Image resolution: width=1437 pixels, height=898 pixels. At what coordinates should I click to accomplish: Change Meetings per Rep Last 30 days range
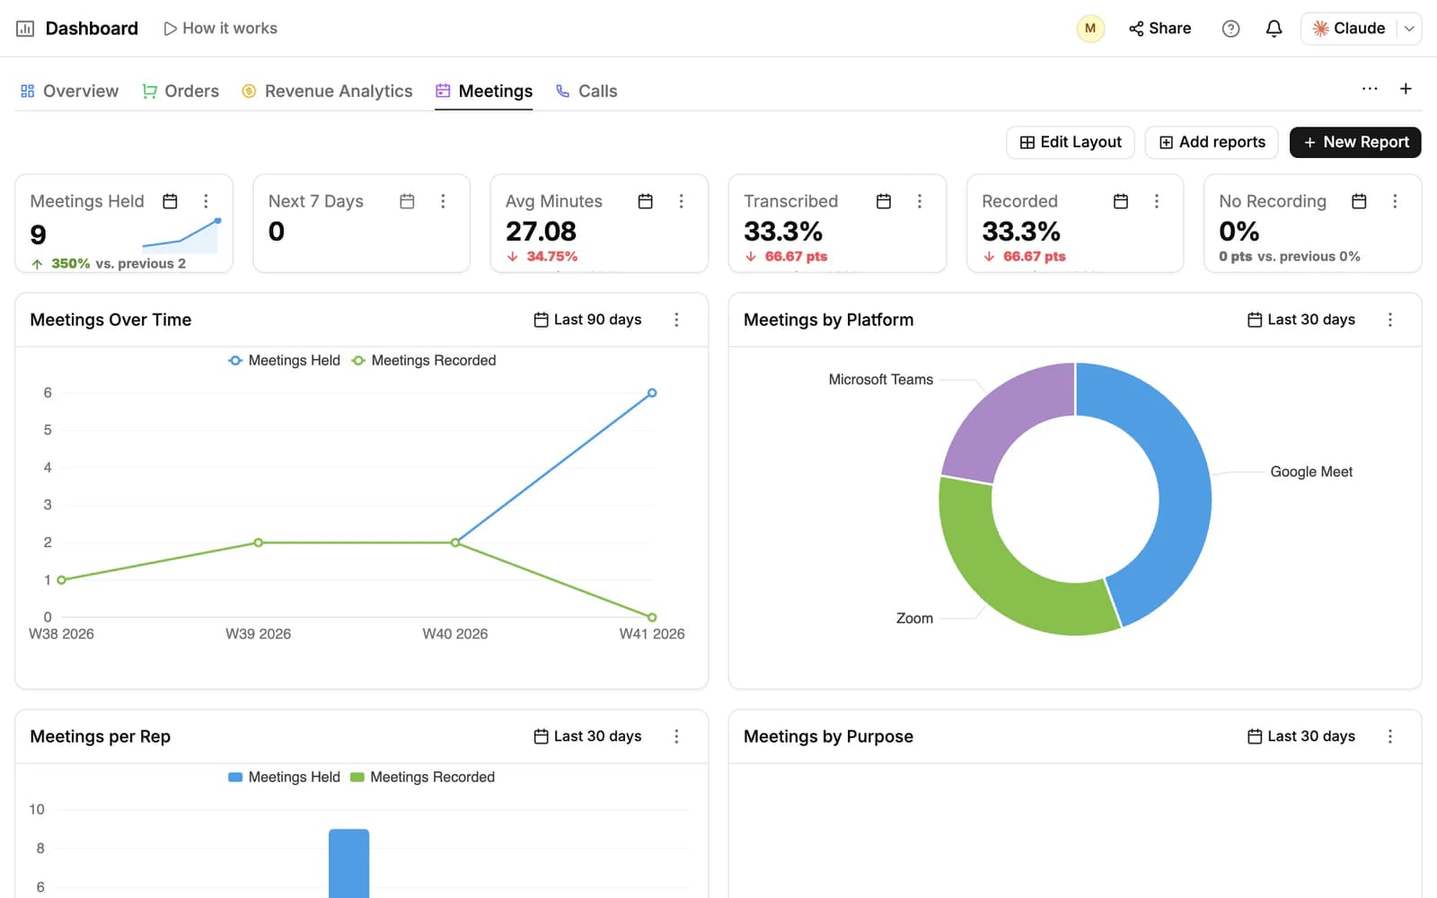point(587,736)
